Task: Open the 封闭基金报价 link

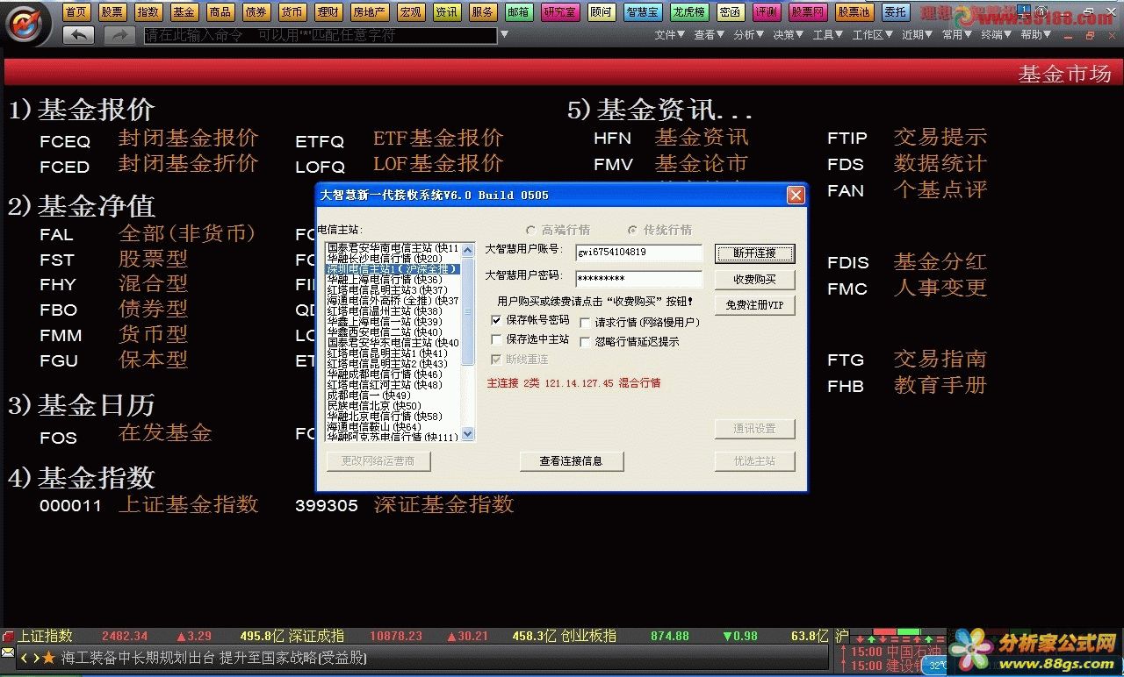Action: 188,138
